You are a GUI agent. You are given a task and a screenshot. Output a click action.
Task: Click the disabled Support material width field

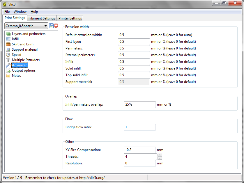134,82
